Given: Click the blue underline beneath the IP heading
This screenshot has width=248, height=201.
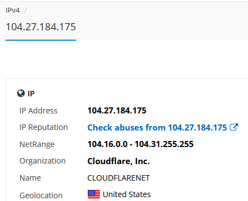Looking at the screenshot, I should [x=41, y=40].
